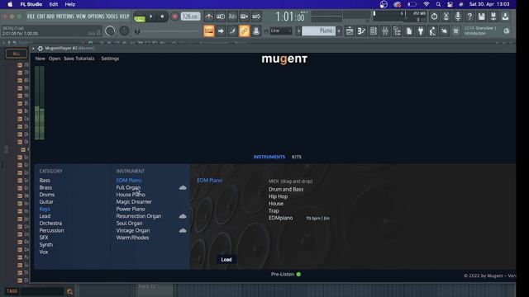Save the project with the floppy icon

click(x=481, y=16)
